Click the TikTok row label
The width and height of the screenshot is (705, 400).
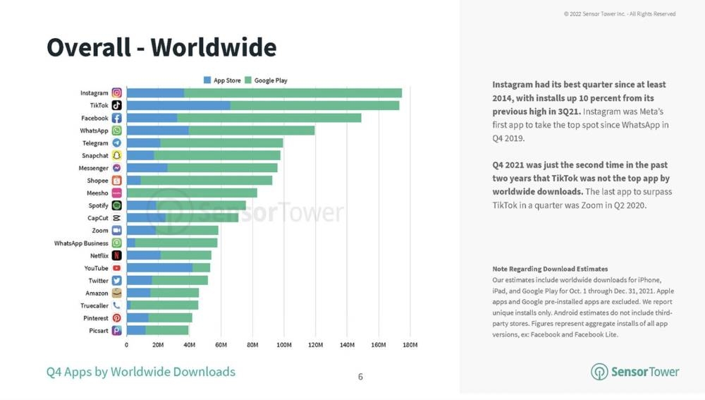99,105
